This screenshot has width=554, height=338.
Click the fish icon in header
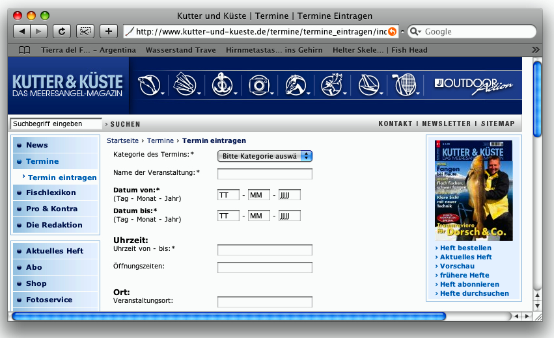pyautogui.click(x=149, y=84)
